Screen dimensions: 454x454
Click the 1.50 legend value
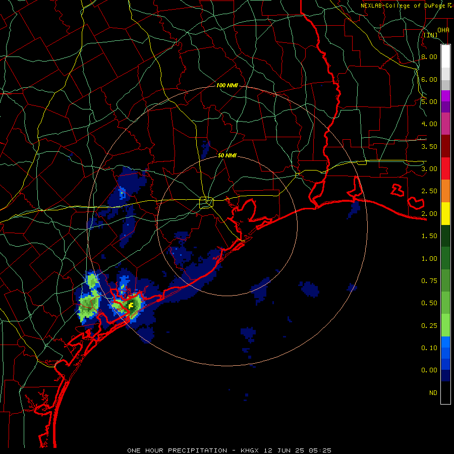(429, 236)
